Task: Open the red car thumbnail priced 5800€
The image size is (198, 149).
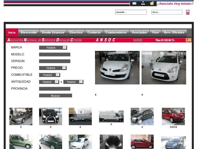Action: tap(173, 116)
